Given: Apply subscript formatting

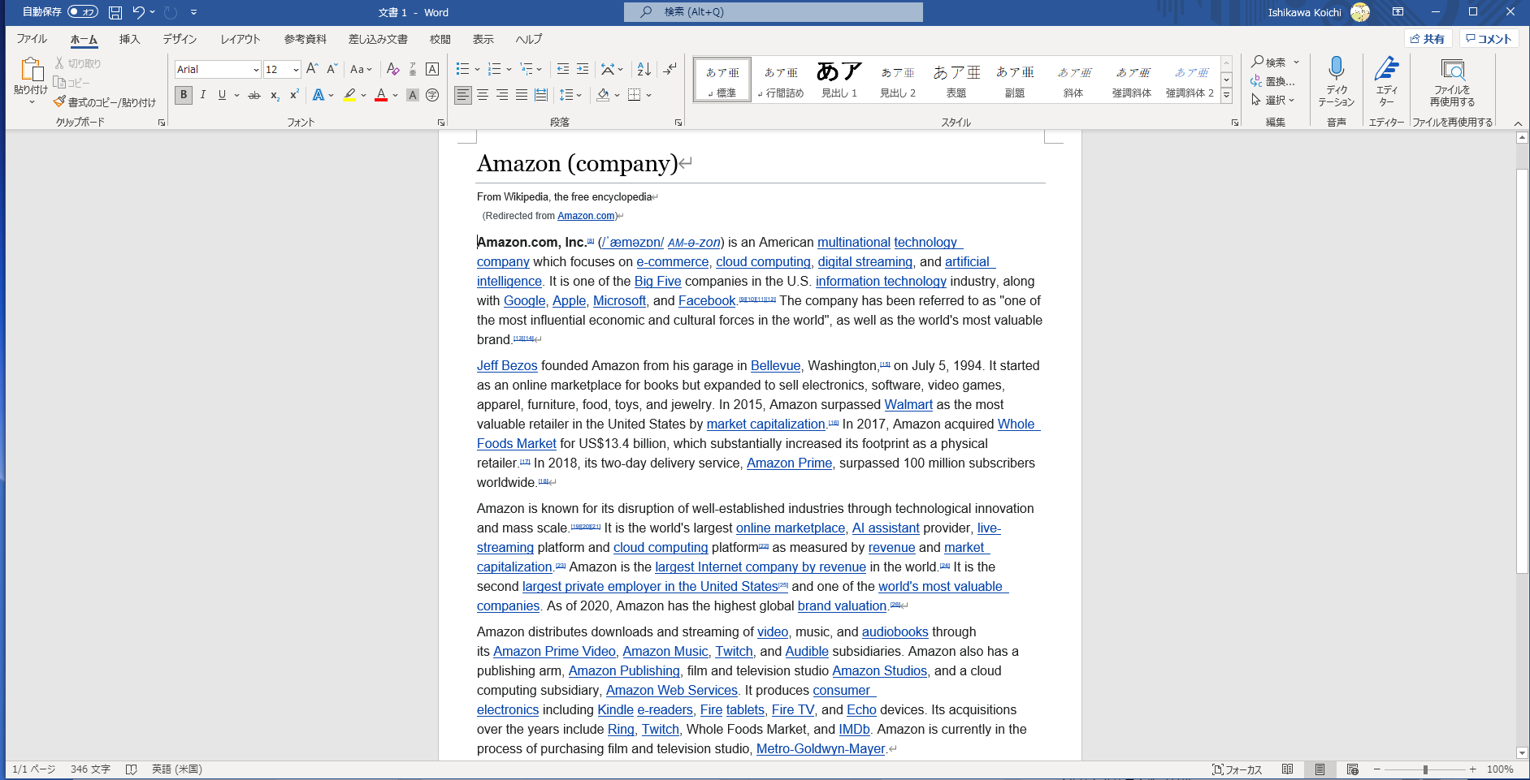Looking at the screenshot, I should tap(275, 95).
